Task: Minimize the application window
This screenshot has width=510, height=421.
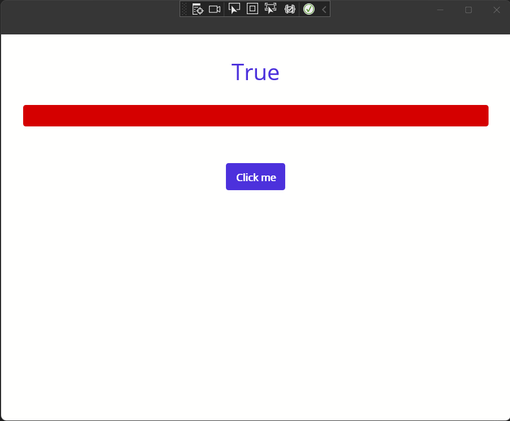Action: [x=439, y=10]
